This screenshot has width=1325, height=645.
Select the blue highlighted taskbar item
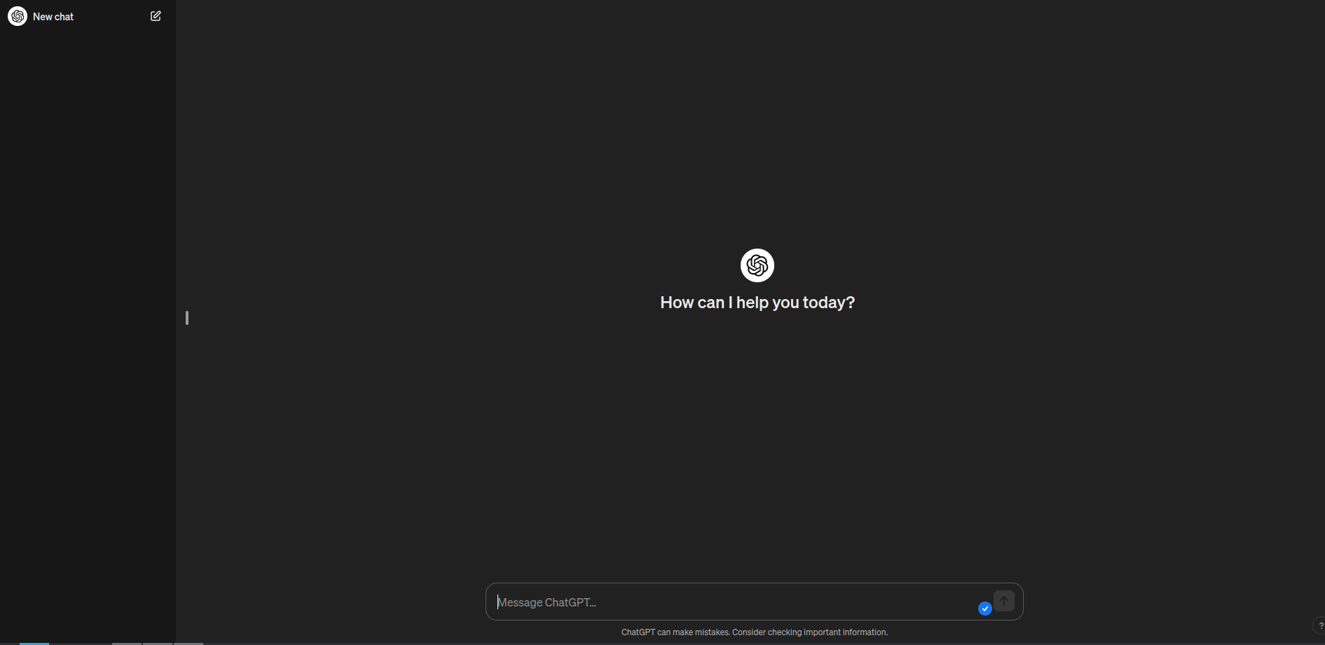[x=32, y=643]
